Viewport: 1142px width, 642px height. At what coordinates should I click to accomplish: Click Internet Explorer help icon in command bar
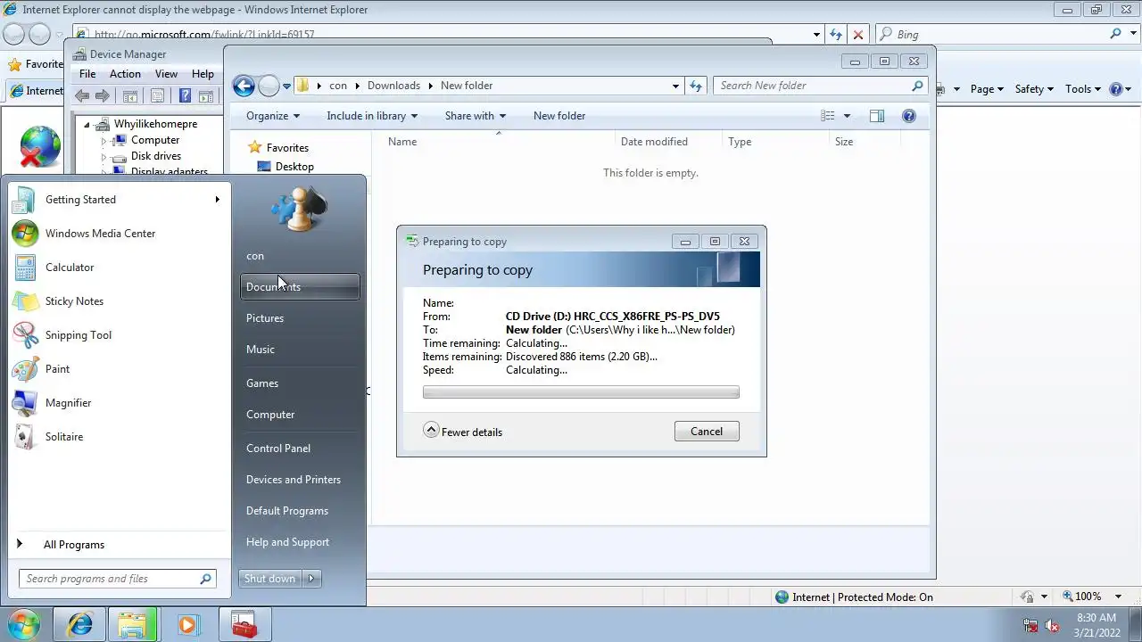point(1115,89)
